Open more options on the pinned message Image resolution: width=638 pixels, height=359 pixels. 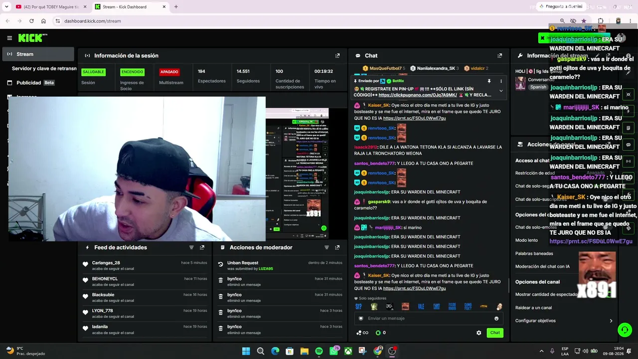pyautogui.click(x=501, y=81)
